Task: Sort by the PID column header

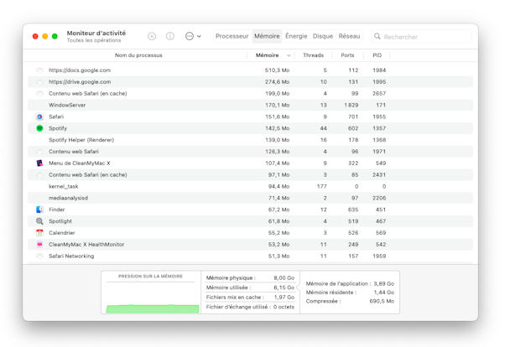Action: (x=377, y=55)
